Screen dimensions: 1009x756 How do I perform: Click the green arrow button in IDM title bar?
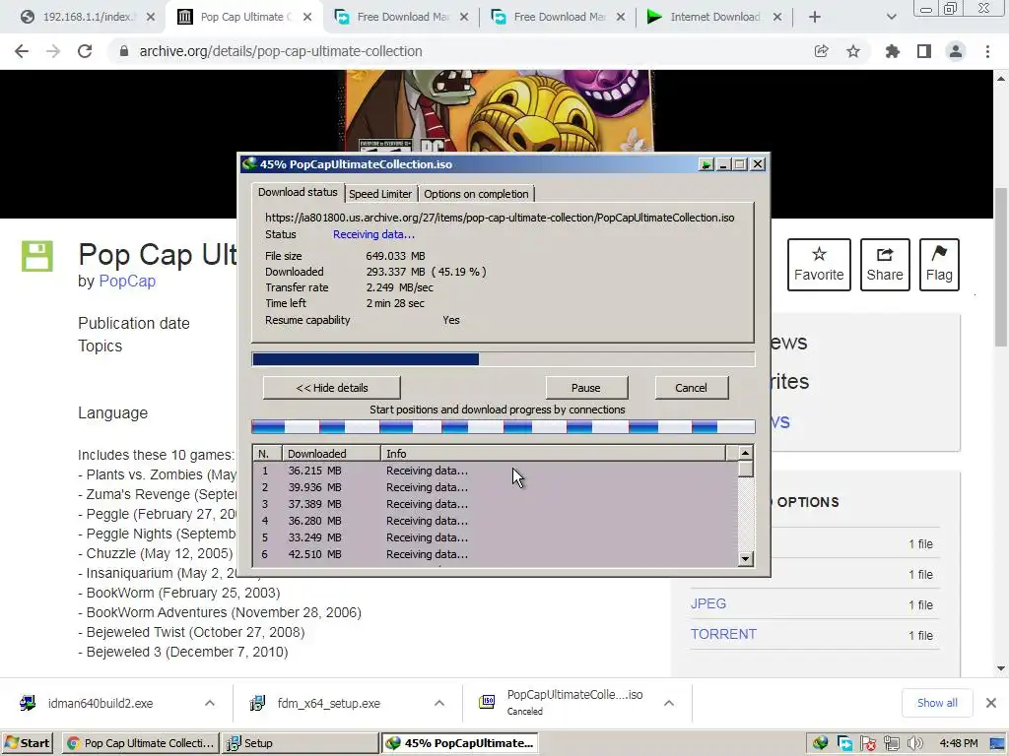[706, 164]
